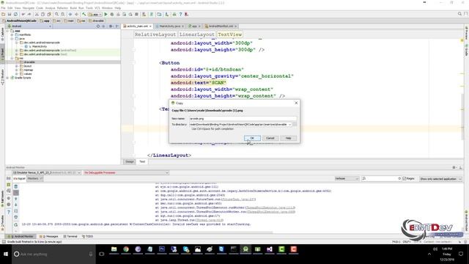Switch to the Design view tab

(x=130, y=161)
